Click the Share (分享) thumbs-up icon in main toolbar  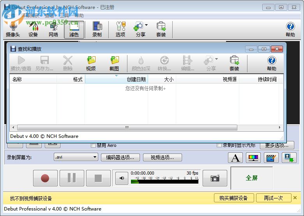click(x=139, y=27)
